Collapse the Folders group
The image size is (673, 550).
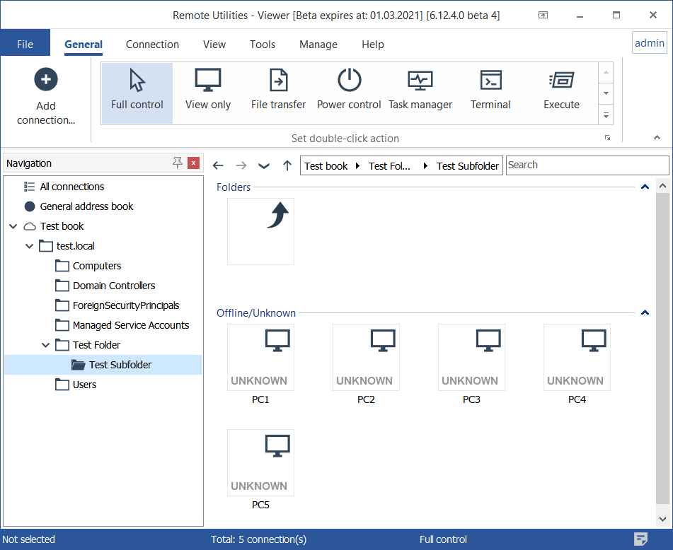click(x=645, y=187)
